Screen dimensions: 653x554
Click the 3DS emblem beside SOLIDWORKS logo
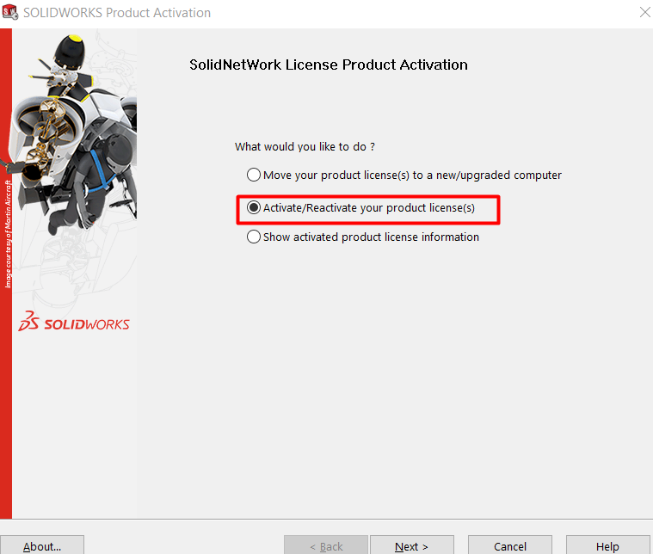tap(28, 321)
